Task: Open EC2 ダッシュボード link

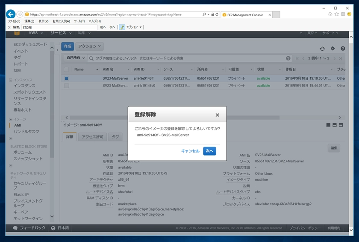Action: coord(30,44)
